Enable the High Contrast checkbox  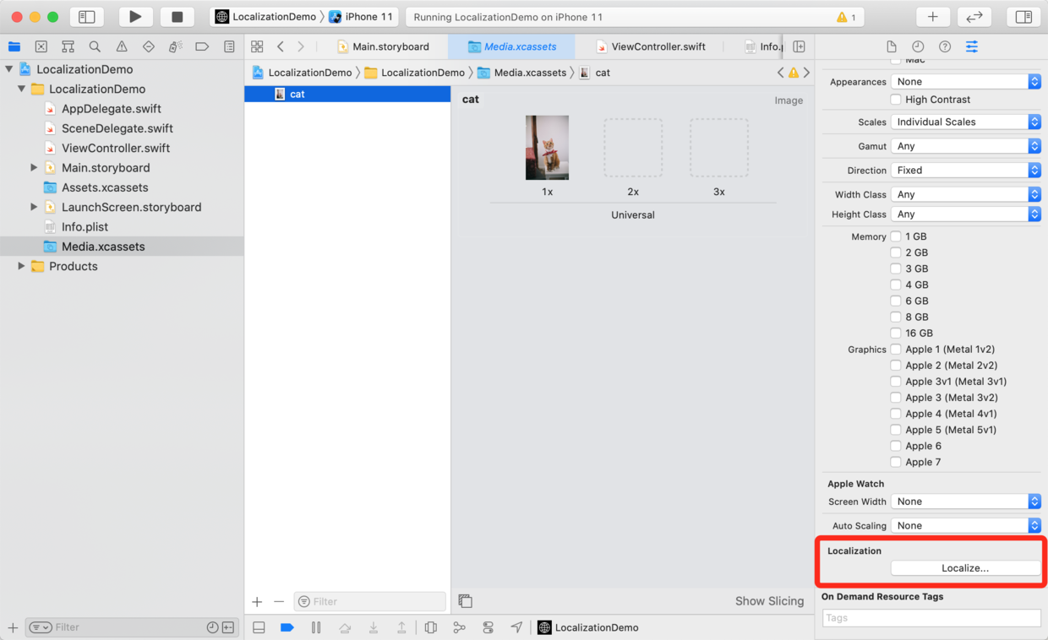click(x=896, y=100)
